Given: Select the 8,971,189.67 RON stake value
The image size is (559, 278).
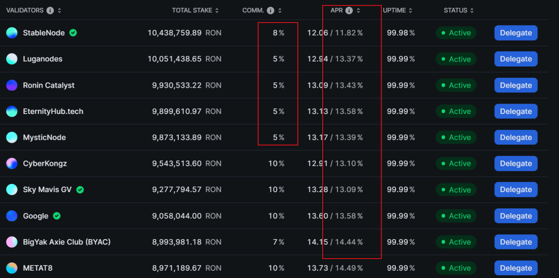Looking at the screenshot, I should click(187, 268).
